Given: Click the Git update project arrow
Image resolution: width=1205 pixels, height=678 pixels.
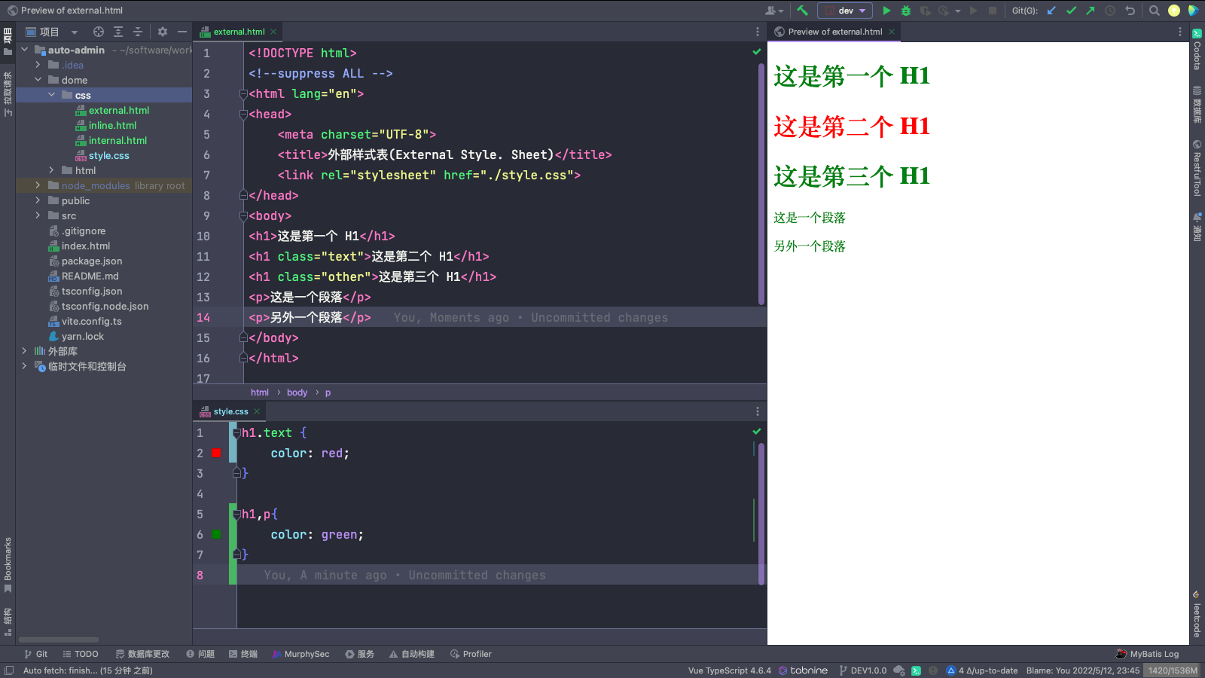Looking at the screenshot, I should (x=1051, y=11).
